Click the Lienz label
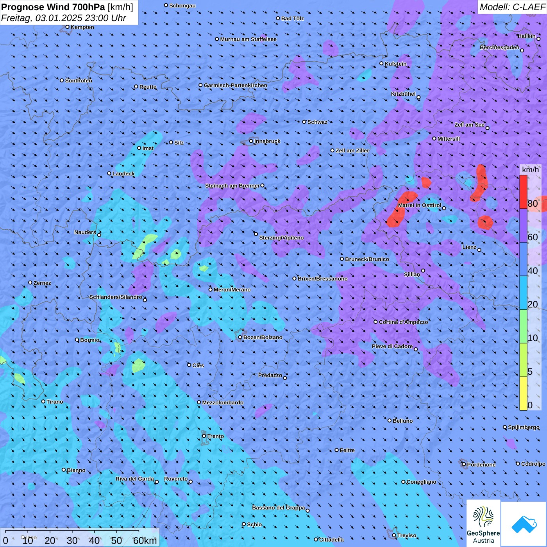Viewport: 547px width, 547px height. (x=469, y=247)
